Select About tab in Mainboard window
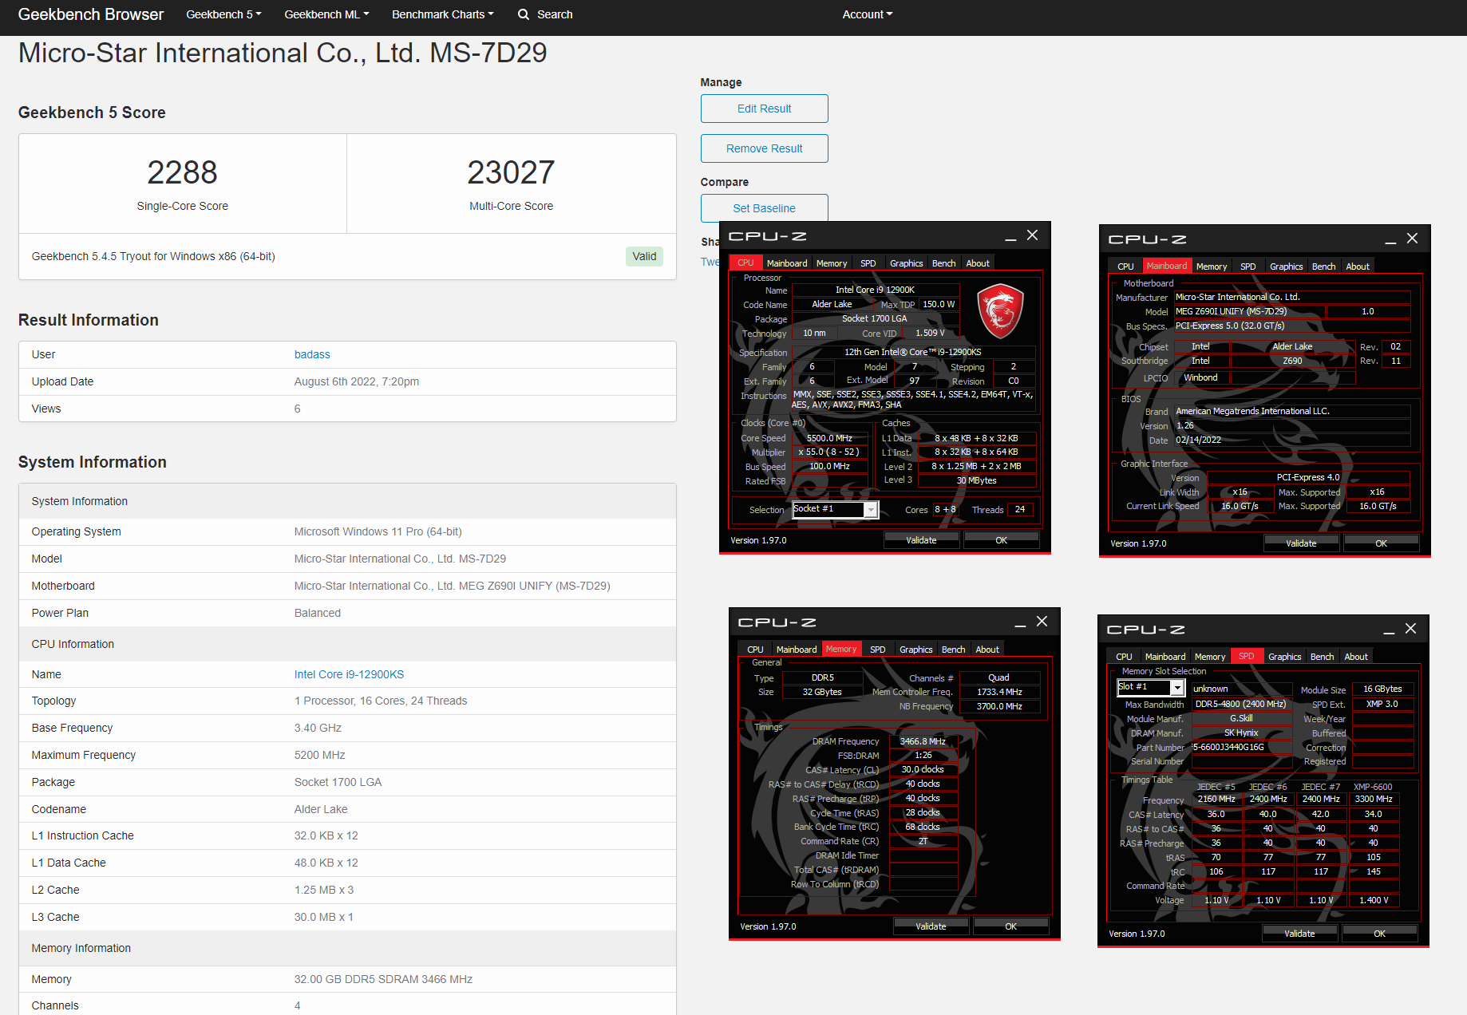 [1358, 267]
